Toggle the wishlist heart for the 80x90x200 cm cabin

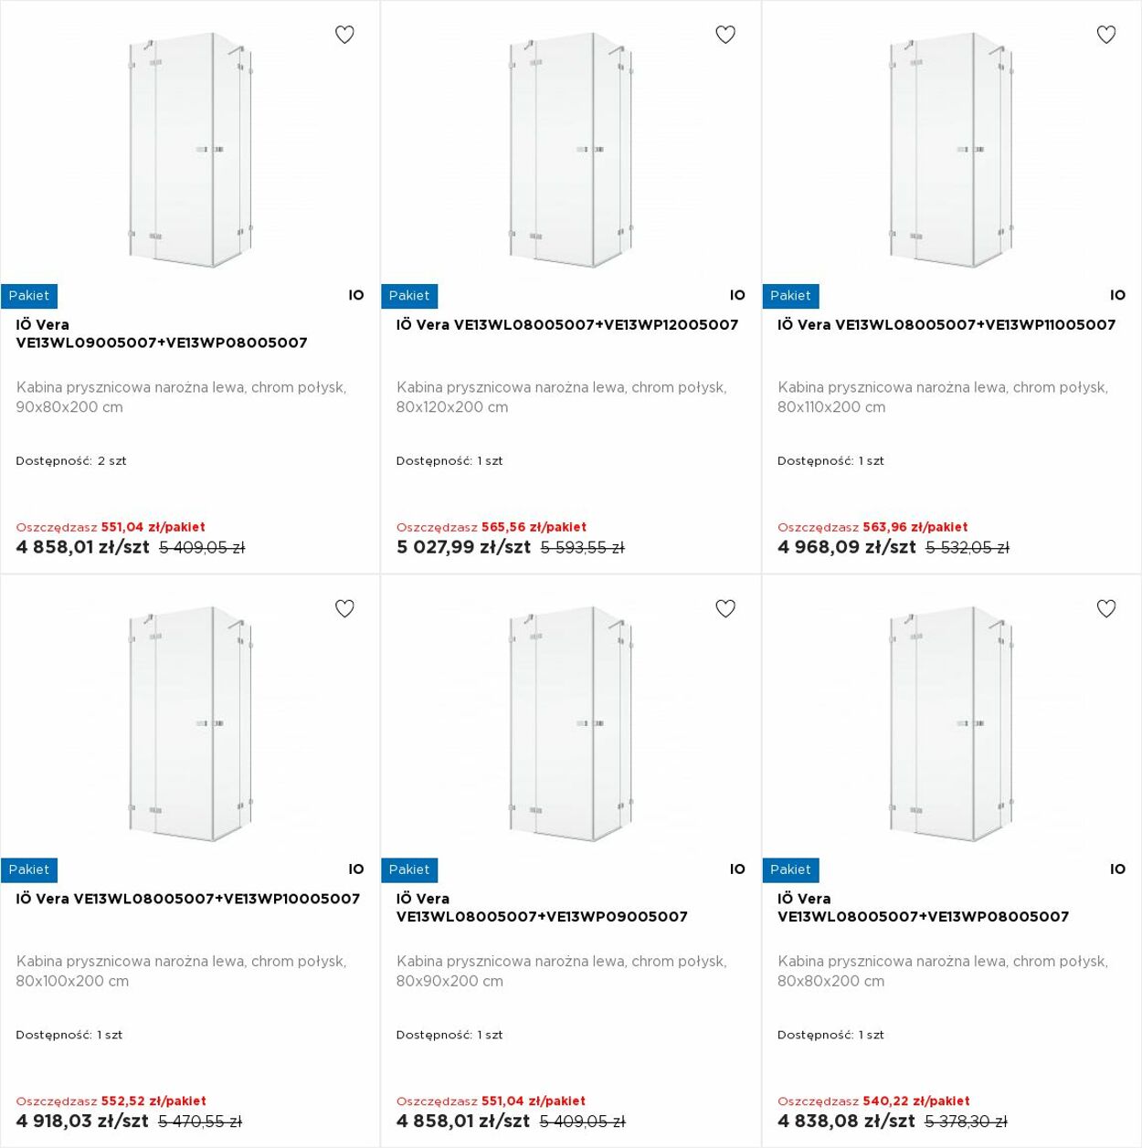725,608
